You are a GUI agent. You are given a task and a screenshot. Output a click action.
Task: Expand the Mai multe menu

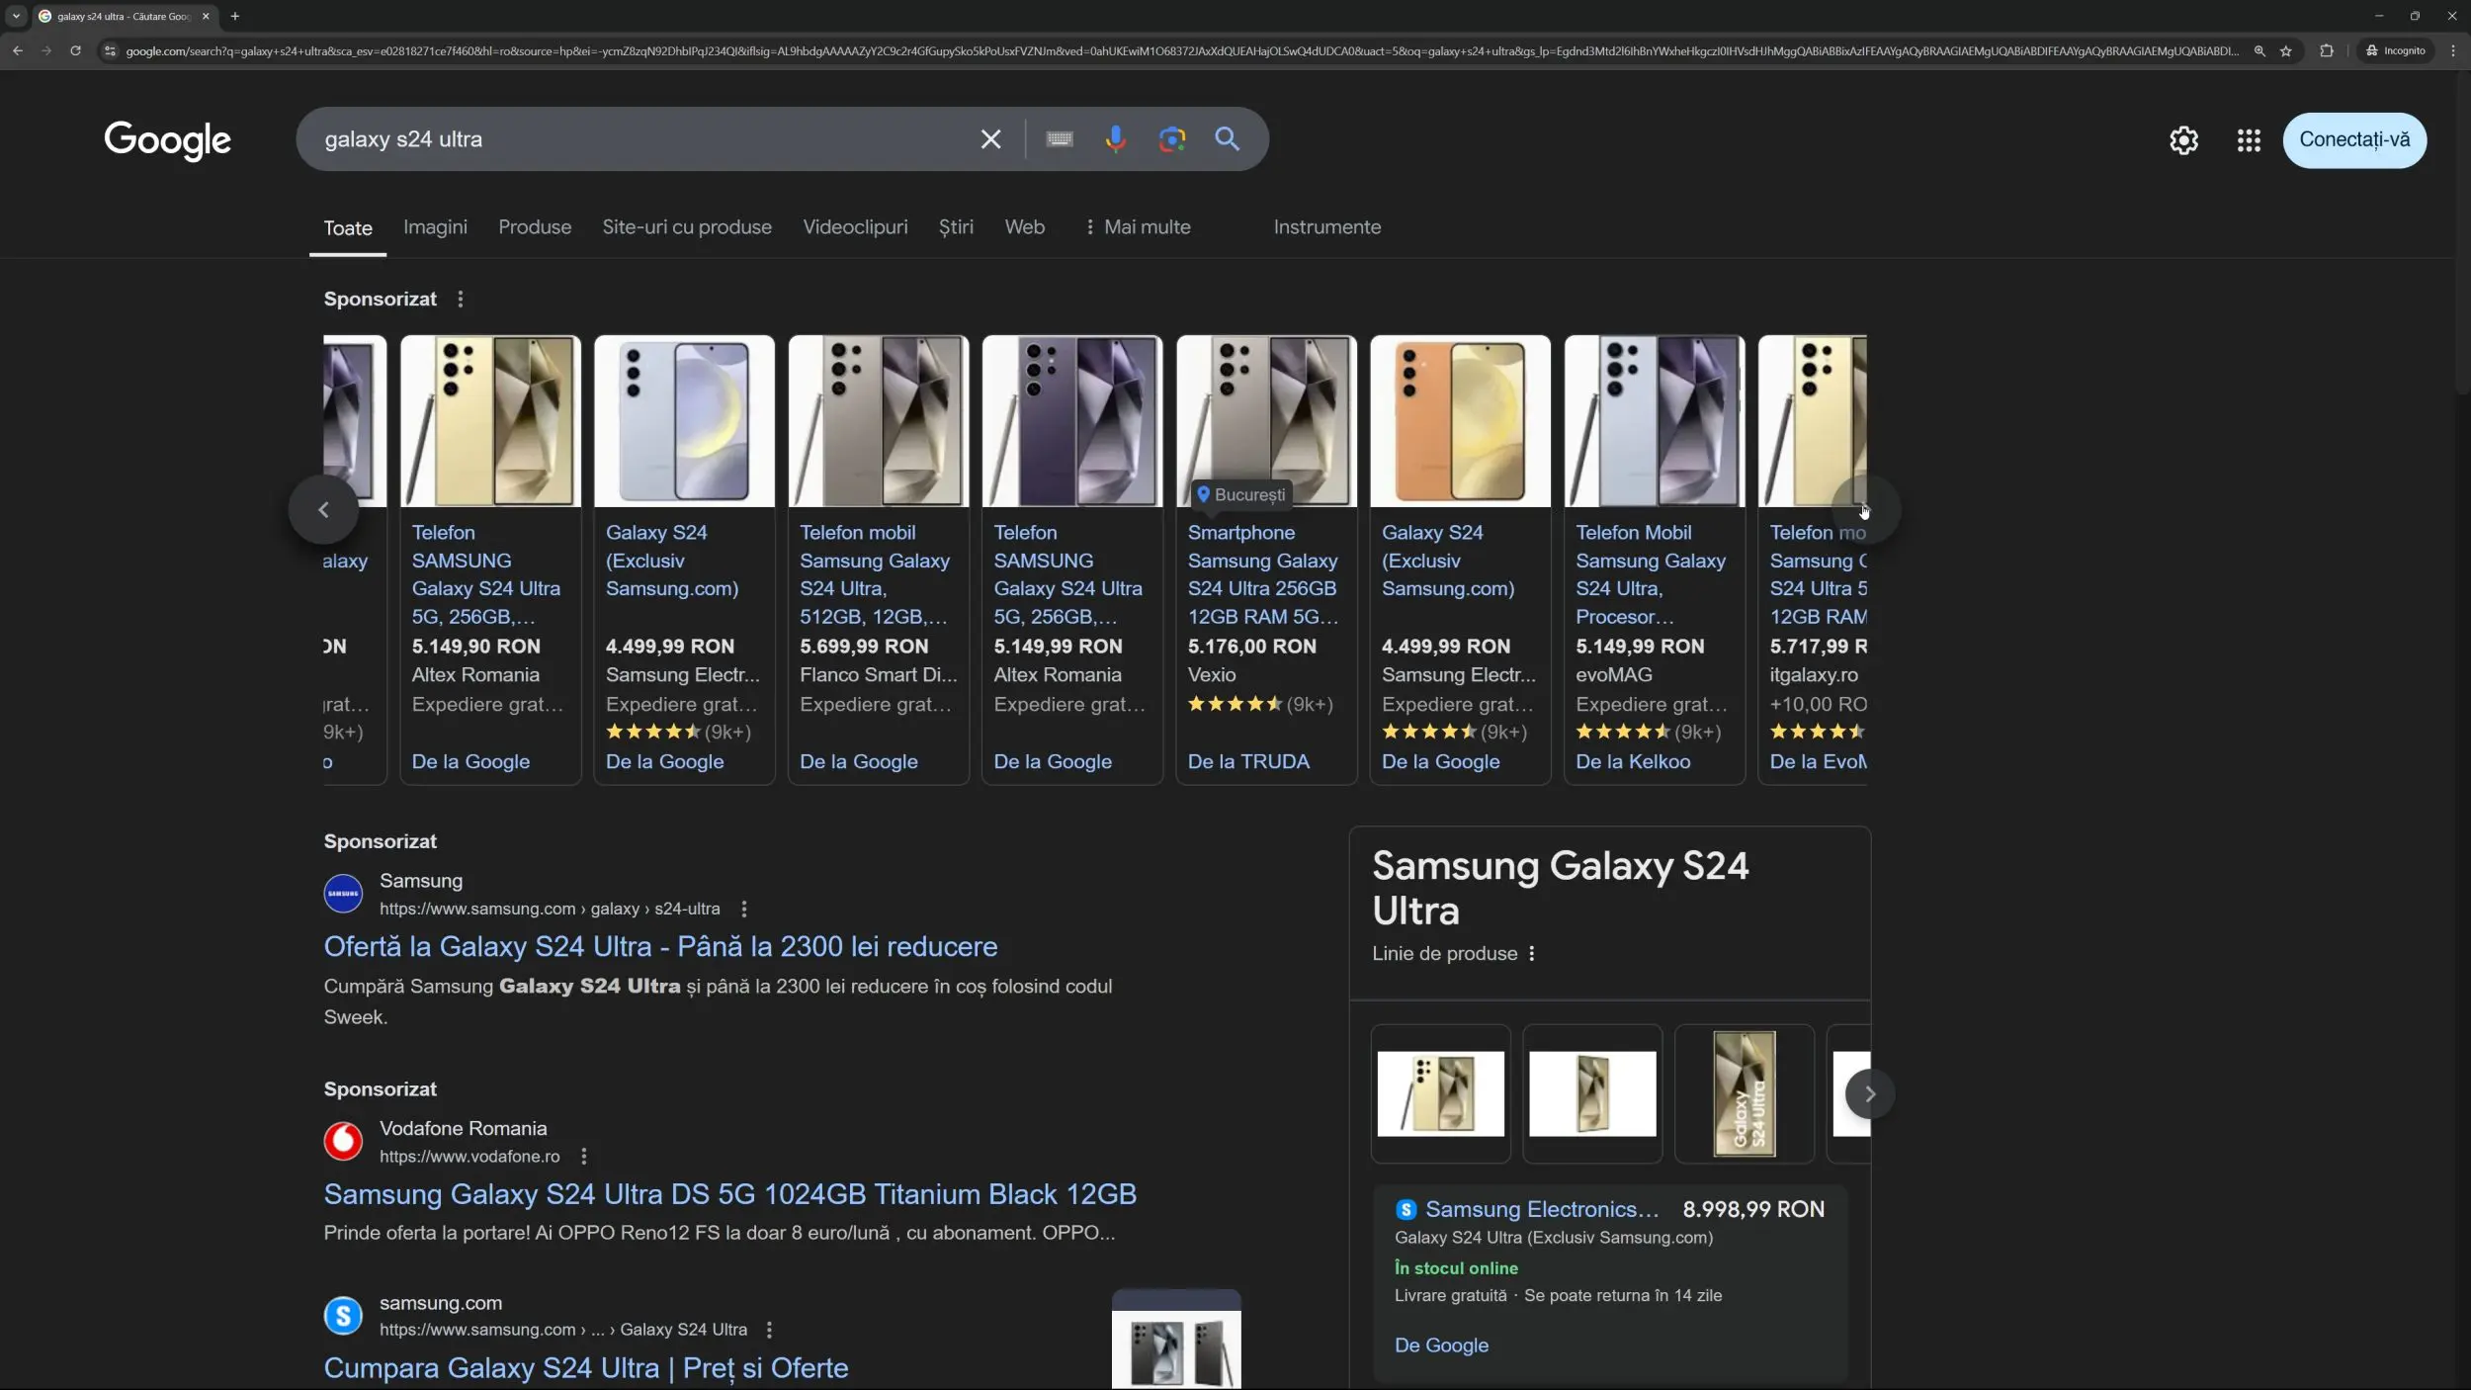tap(1138, 227)
